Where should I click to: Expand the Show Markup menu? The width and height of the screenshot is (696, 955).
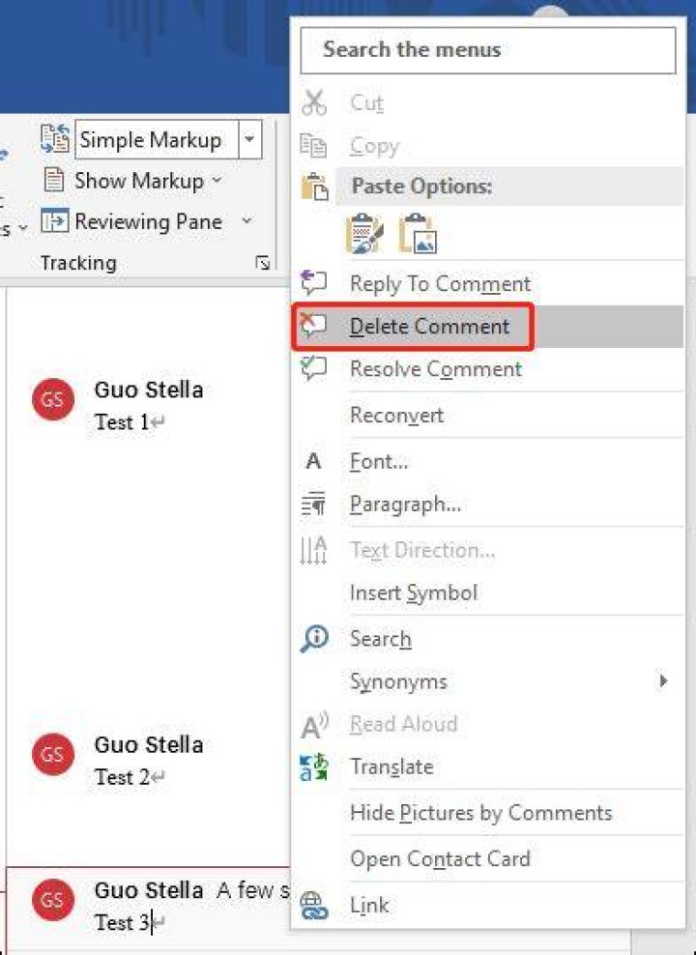tap(132, 181)
